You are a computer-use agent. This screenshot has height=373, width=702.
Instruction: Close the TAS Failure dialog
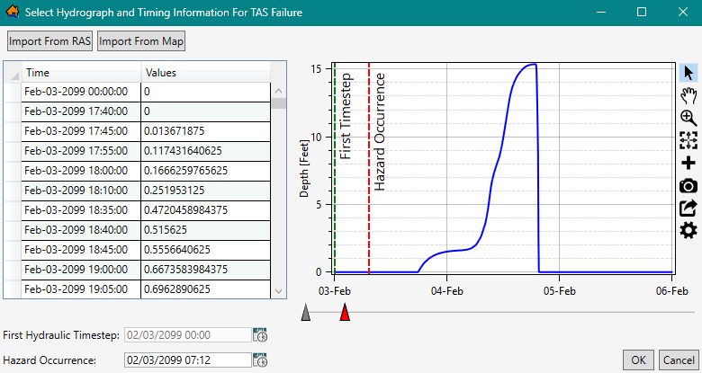[683, 12]
